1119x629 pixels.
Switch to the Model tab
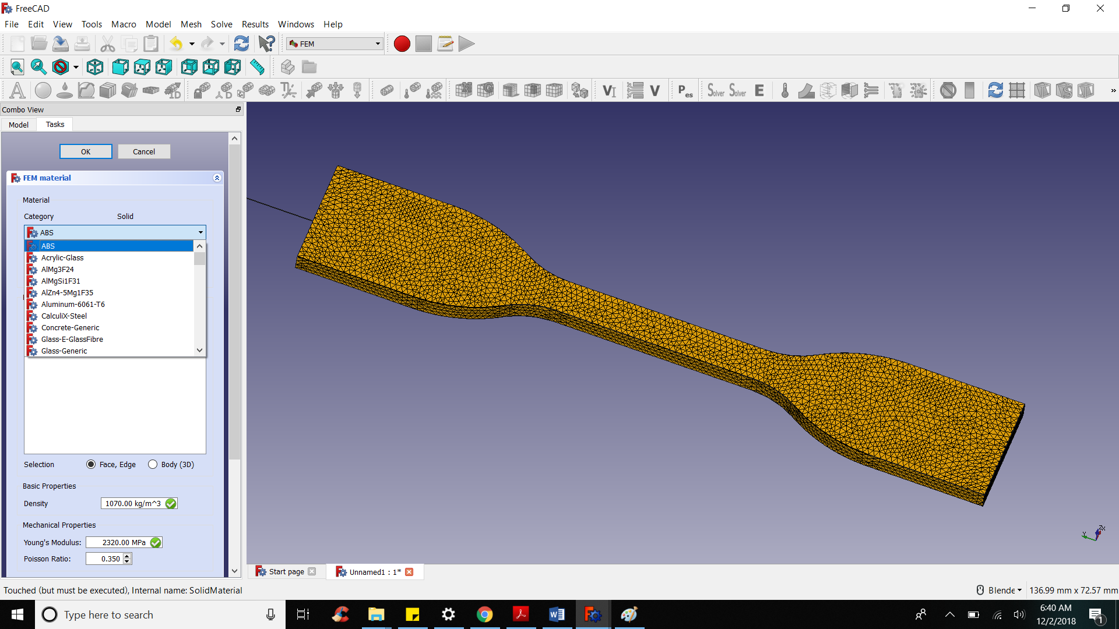tap(19, 125)
